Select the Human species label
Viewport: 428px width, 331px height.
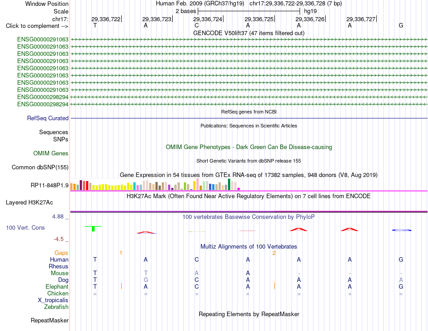[59, 259]
